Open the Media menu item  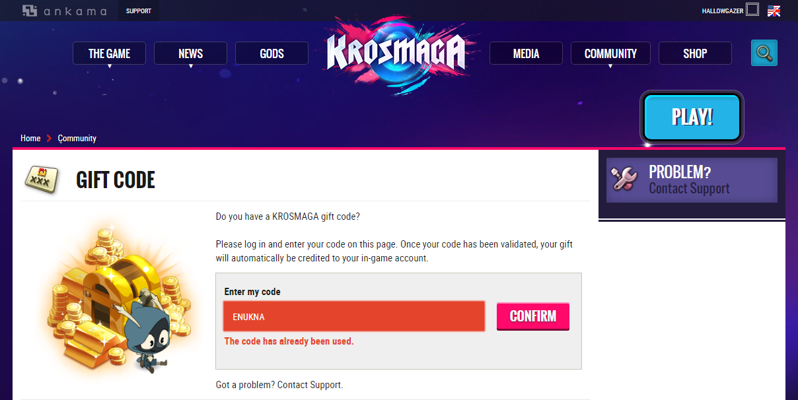tap(526, 53)
